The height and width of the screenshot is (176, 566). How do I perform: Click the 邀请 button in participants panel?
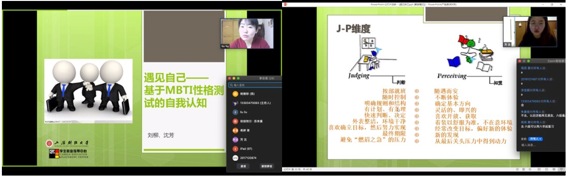[243, 166]
